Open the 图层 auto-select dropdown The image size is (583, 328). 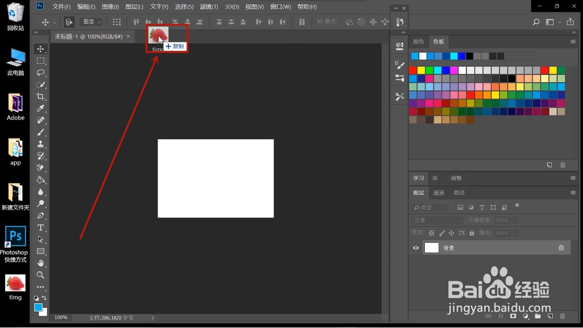[91, 22]
